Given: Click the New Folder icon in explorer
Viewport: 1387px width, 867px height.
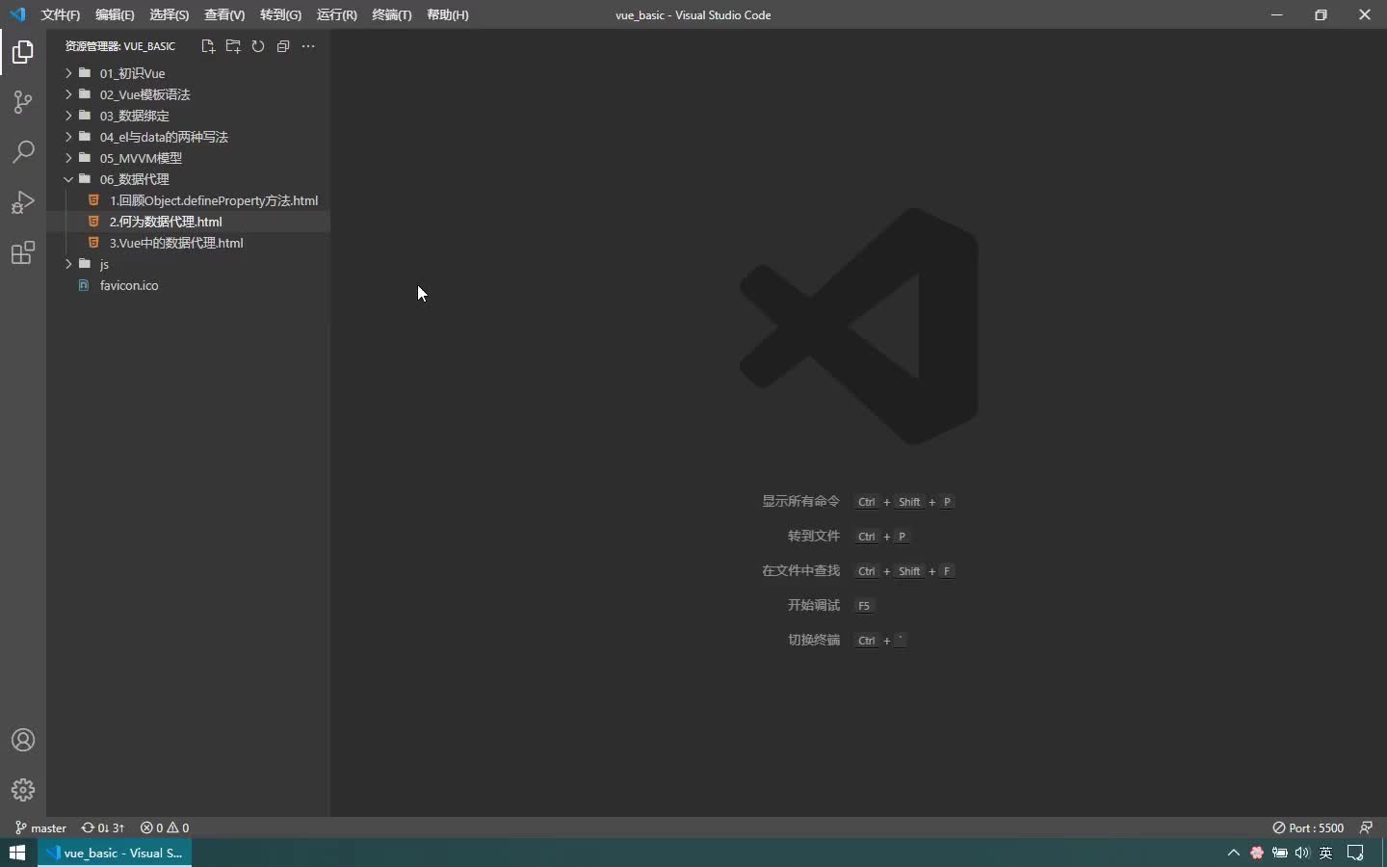Looking at the screenshot, I should (232, 46).
